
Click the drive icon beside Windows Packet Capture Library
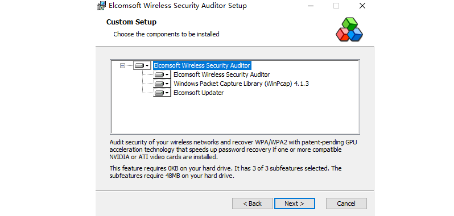[159, 84]
